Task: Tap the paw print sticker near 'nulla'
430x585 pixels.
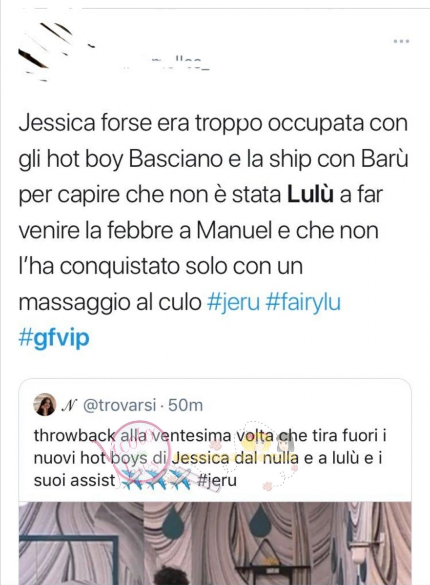Action: click(x=295, y=468)
